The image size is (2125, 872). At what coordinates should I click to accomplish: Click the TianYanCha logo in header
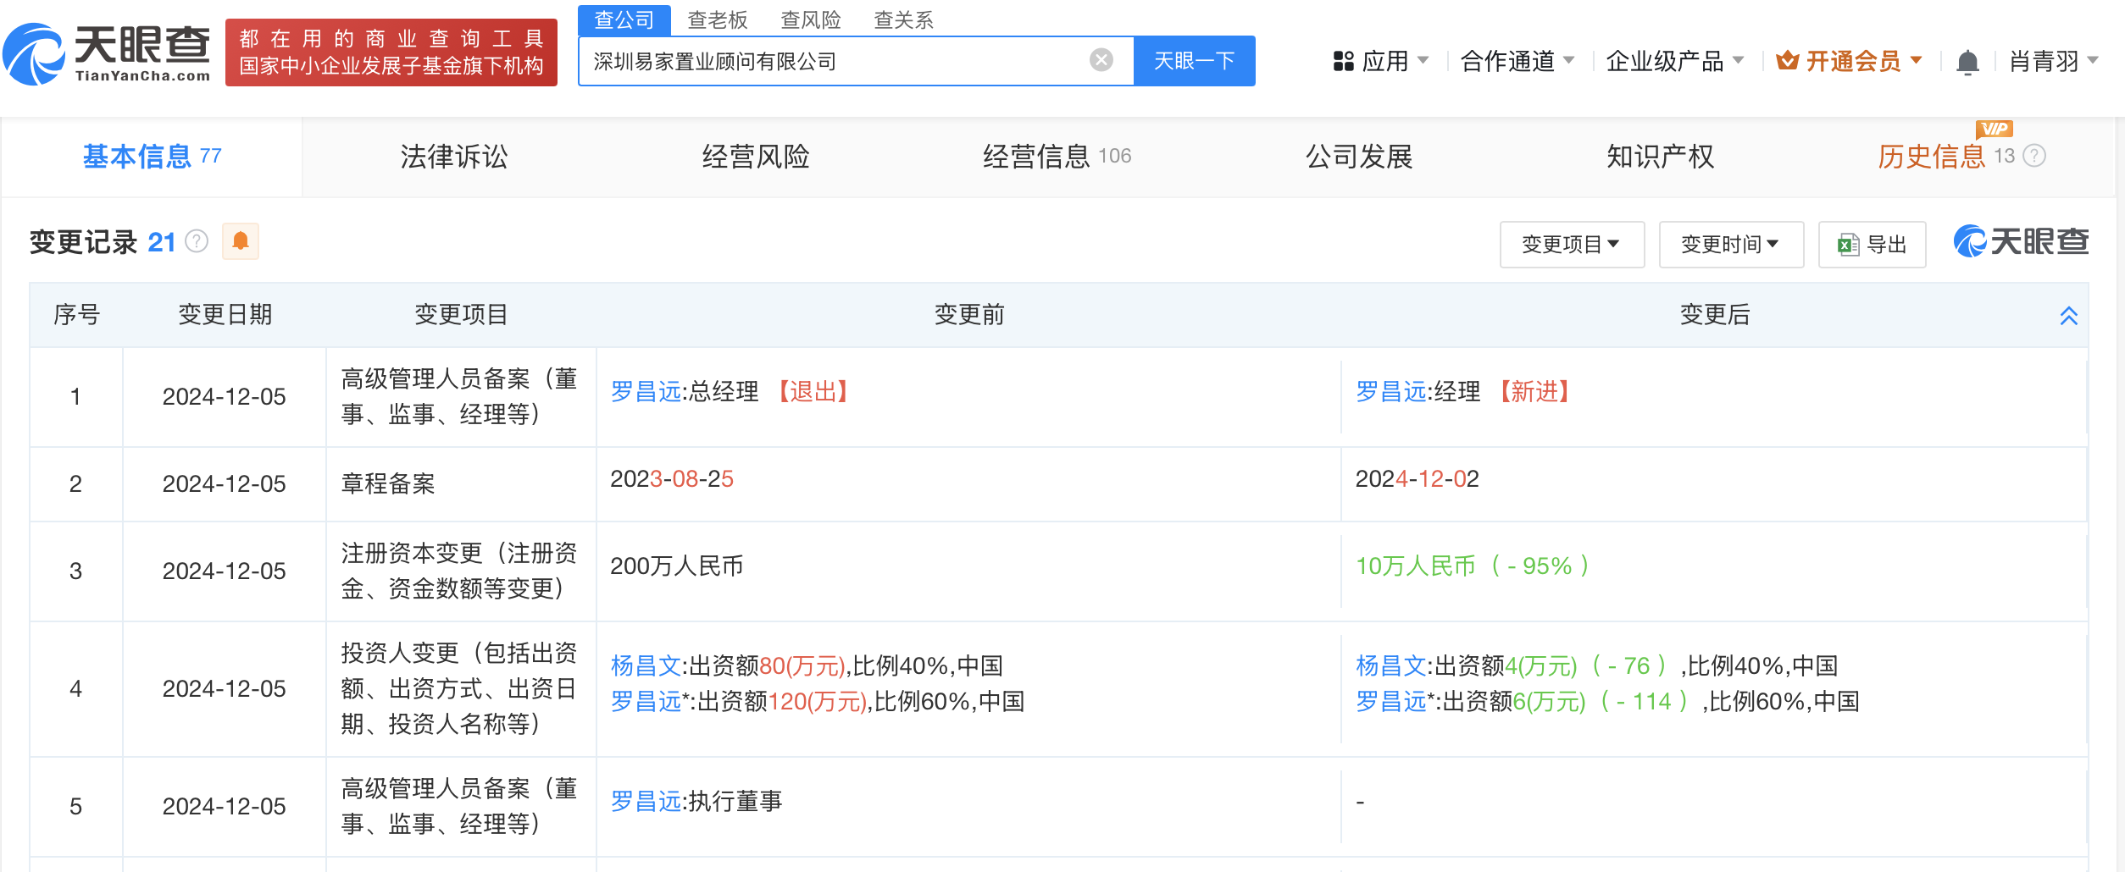(x=107, y=53)
